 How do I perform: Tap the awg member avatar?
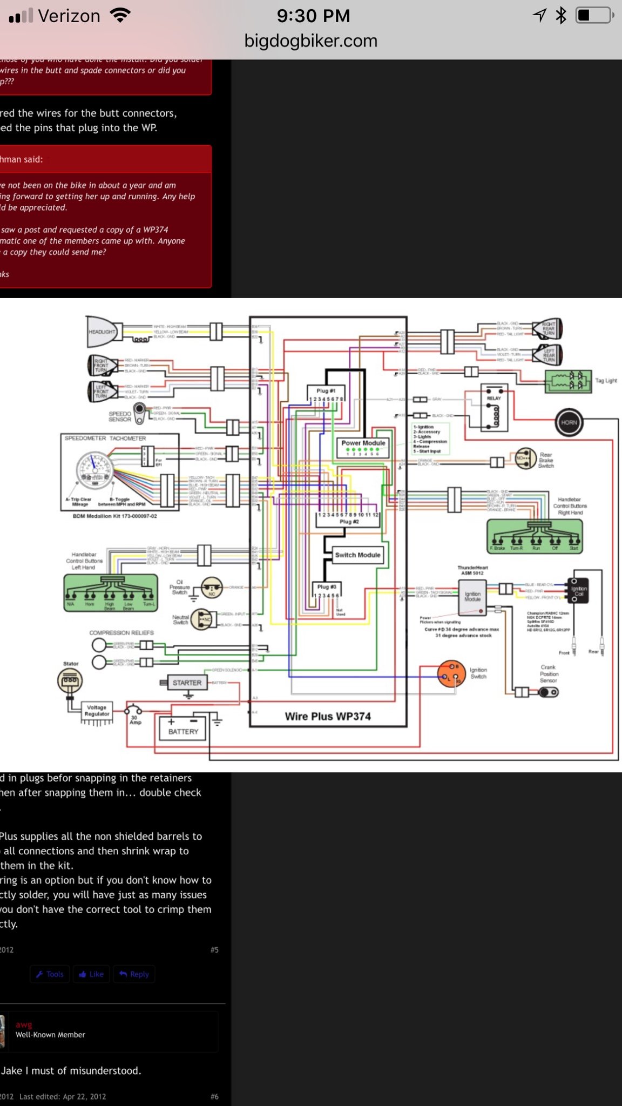(2, 1031)
